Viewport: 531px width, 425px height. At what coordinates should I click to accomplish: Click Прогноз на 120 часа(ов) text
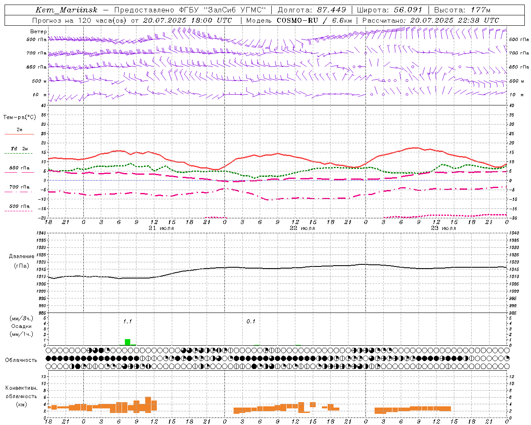point(80,20)
